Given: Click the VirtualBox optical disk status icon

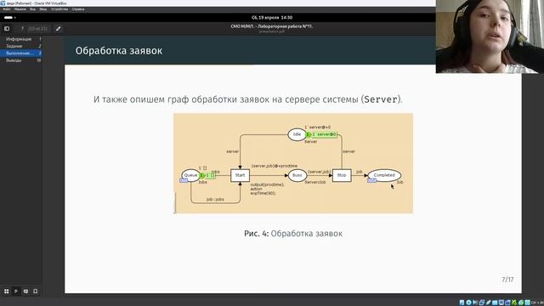Looking at the screenshot, I should tap(468, 303).
